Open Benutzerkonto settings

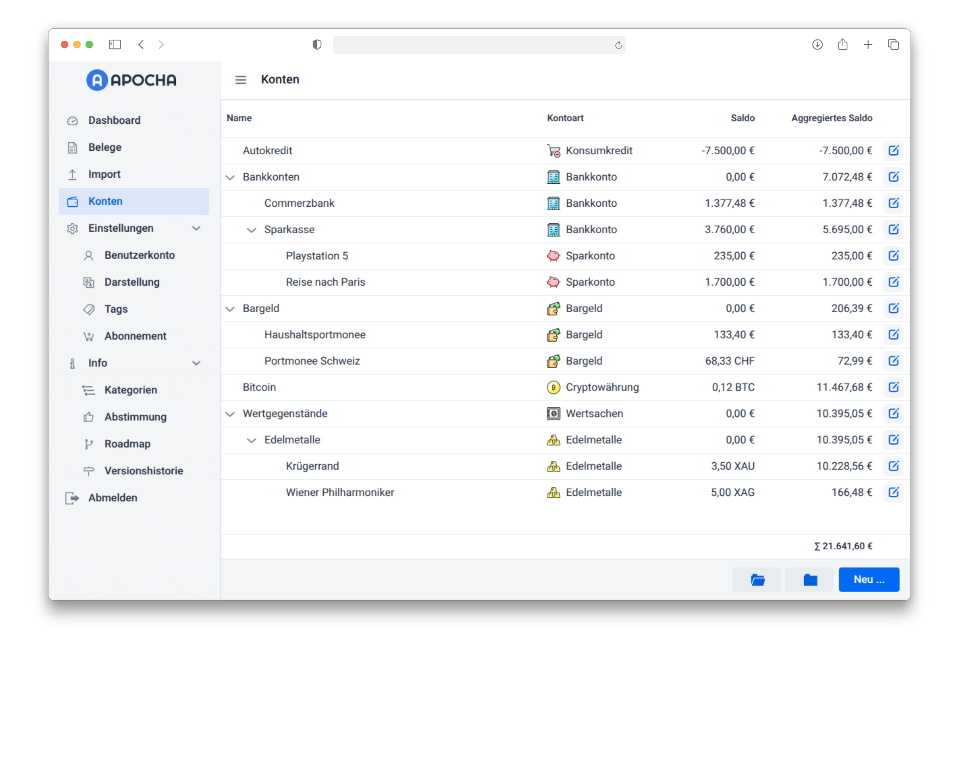tap(134, 255)
